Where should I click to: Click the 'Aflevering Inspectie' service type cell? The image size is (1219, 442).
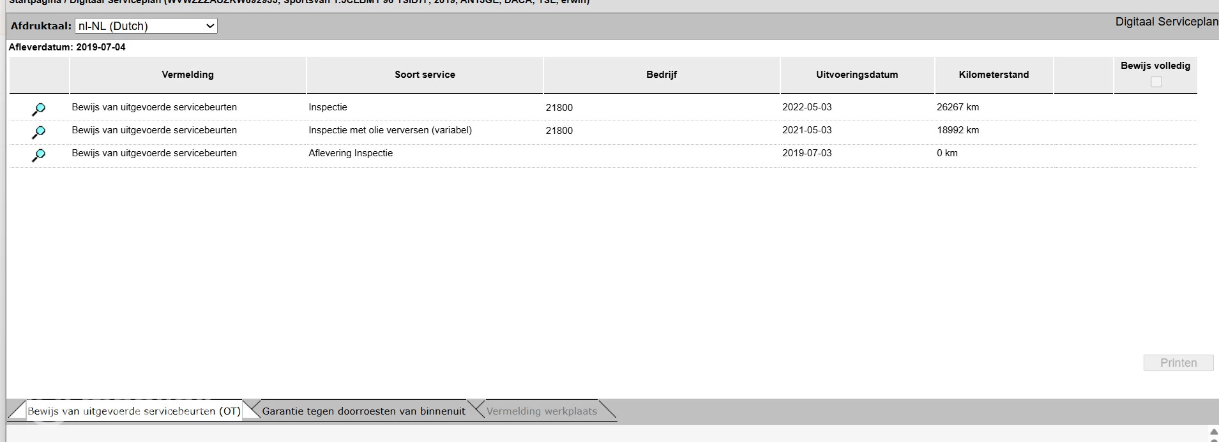point(351,153)
